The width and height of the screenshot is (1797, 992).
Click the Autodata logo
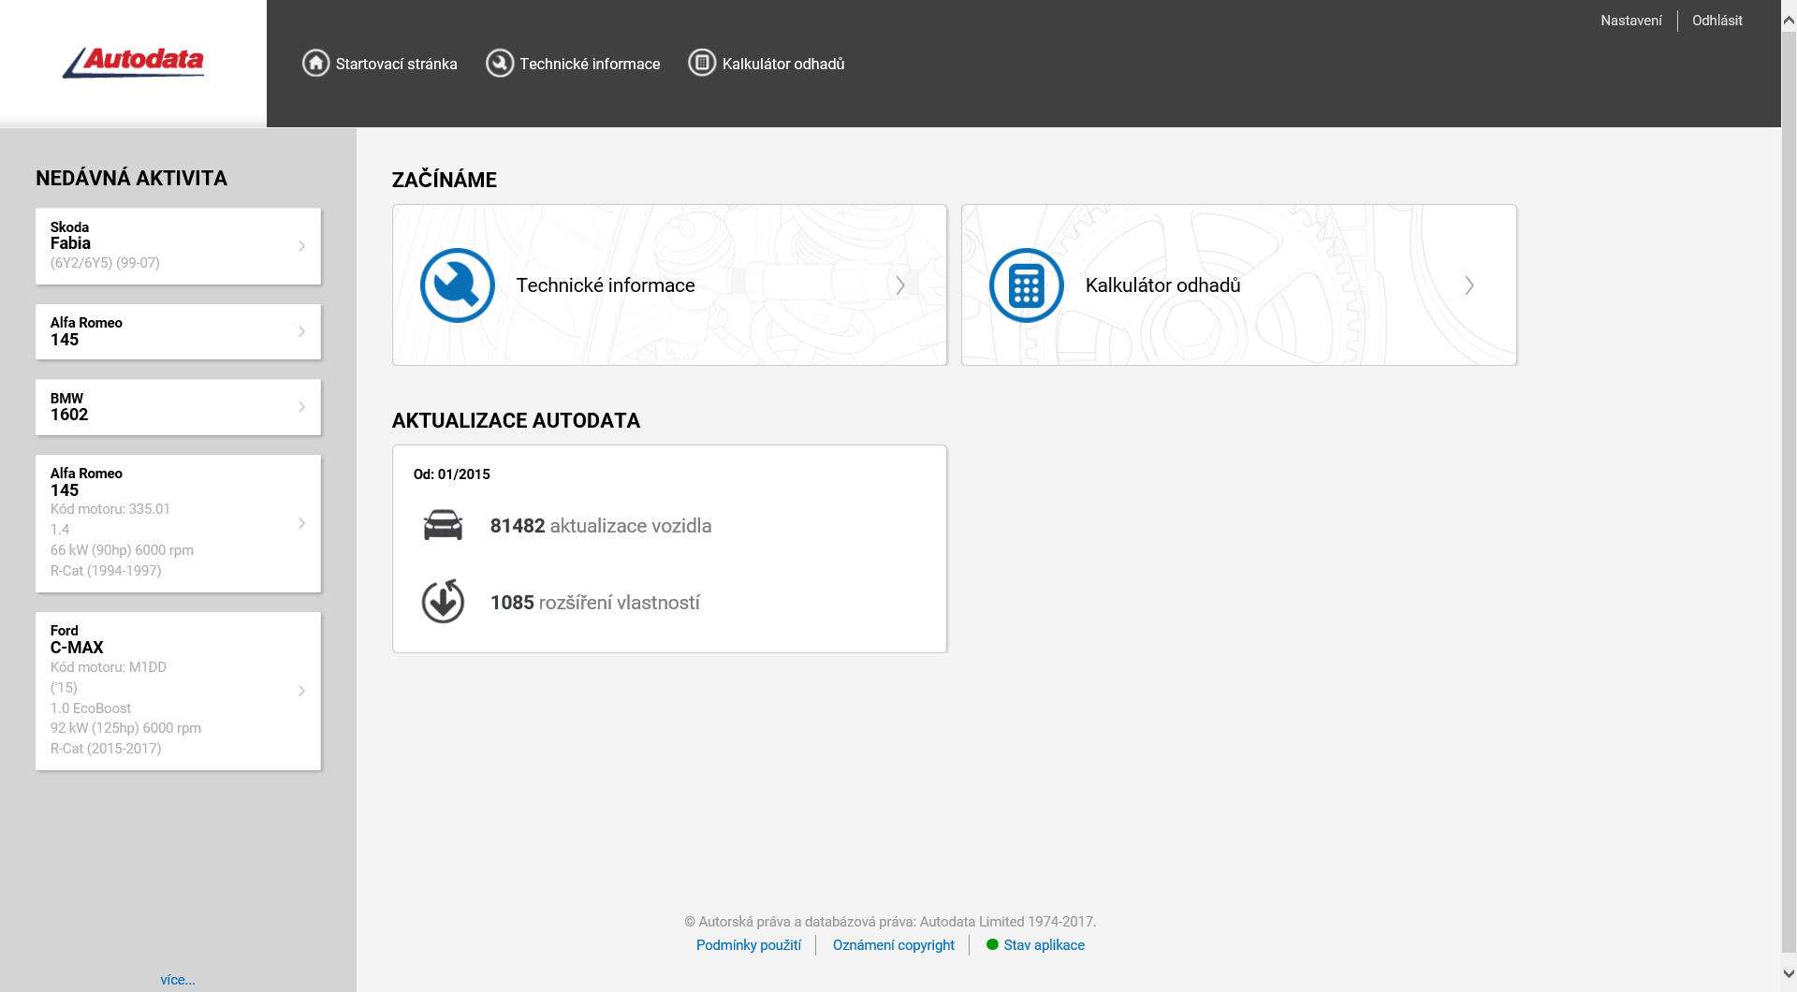(133, 62)
